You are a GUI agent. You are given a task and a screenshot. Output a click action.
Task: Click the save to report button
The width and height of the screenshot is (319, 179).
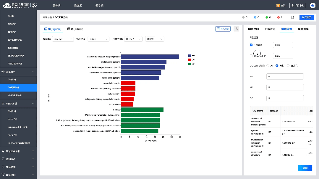pos(223,29)
